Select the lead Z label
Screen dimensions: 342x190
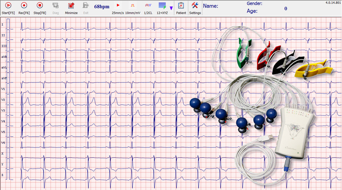pyautogui.click(x=2, y=174)
